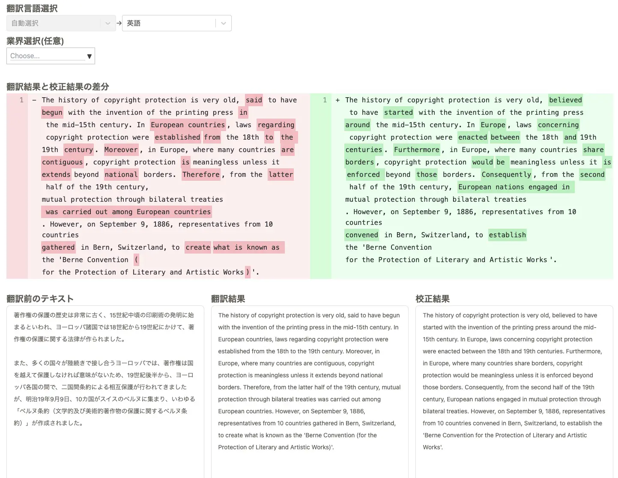618x478 pixels.
Task: Click the arrow icon between the language selectors
Action: (x=119, y=23)
